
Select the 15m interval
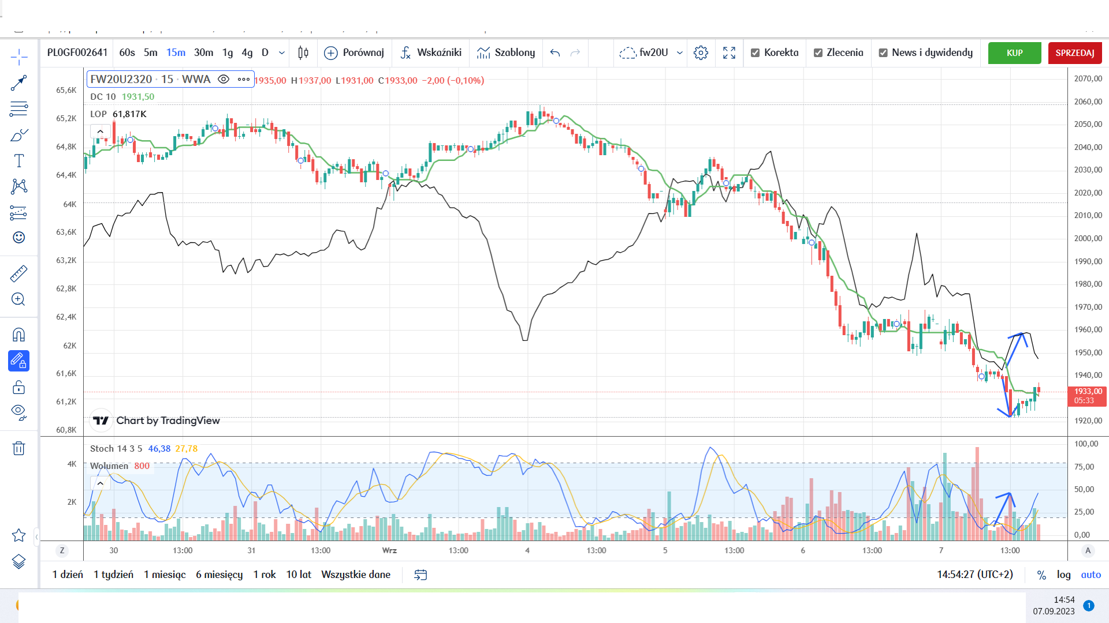pos(176,53)
